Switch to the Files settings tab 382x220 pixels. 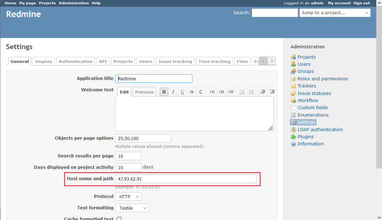[243, 61]
